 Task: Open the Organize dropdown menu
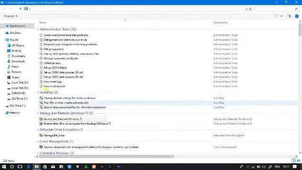(x=10, y=16)
